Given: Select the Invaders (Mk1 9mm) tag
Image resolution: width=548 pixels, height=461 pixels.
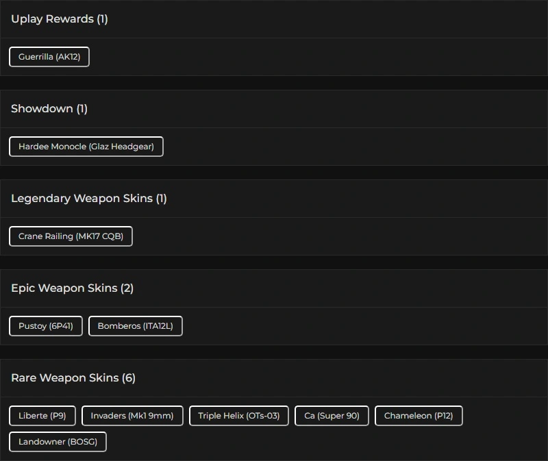Looking at the screenshot, I should (x=132, y=416).
